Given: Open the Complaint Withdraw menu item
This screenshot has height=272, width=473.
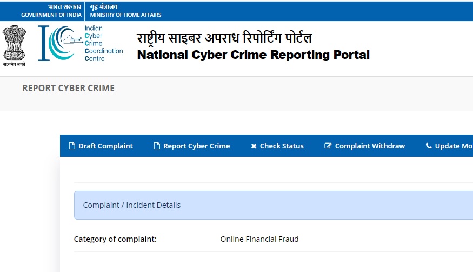Looking at the screenshot, I should tap(370, 146).
